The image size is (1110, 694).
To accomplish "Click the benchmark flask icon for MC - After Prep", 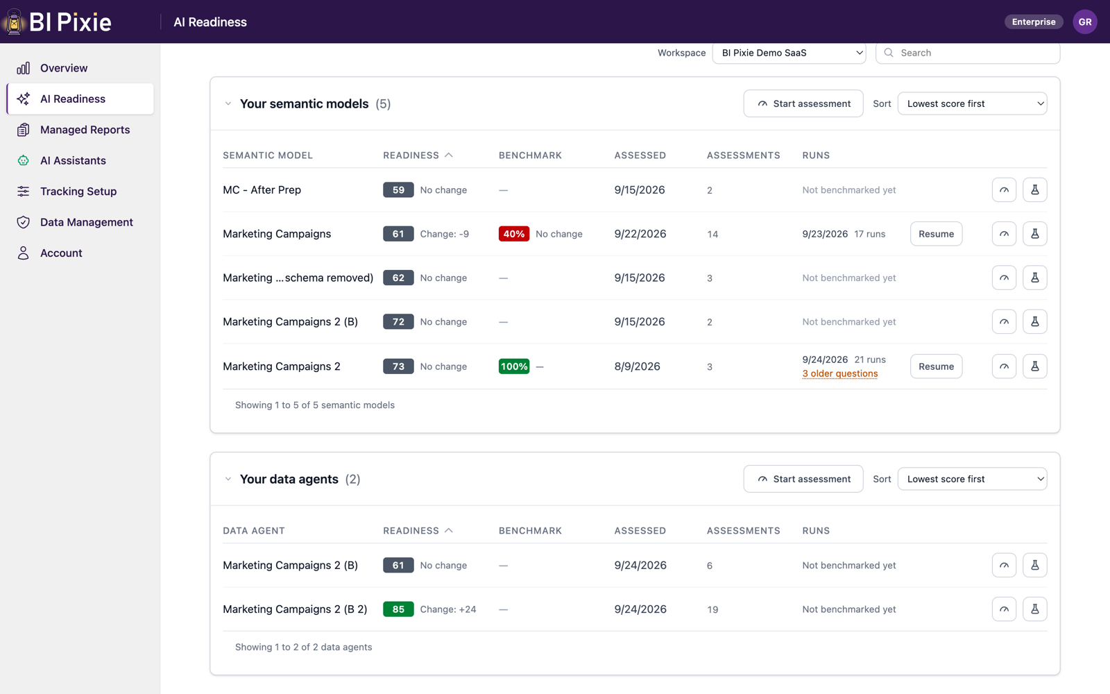I will click(x=1034, y=189).
